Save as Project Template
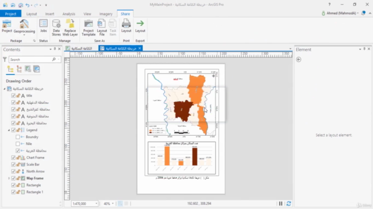The image size is (373, 209). 89,28
